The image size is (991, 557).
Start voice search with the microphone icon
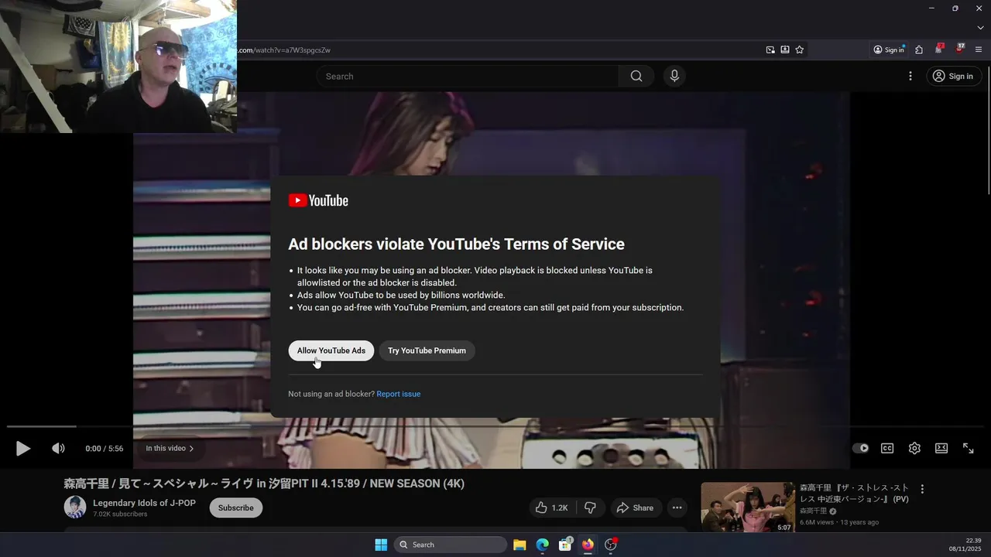pyautogui.click(x=674, y=76)
